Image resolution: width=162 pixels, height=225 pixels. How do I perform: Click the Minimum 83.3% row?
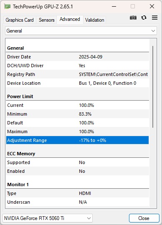(78, 114)
